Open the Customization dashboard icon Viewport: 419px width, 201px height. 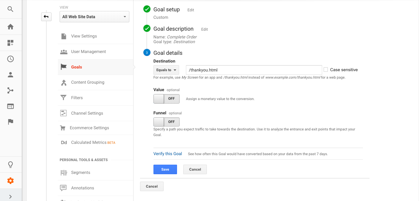(10, 43)
